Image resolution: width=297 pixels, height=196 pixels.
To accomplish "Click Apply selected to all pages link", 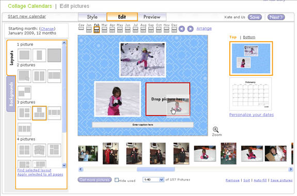I will pos(40,174).
